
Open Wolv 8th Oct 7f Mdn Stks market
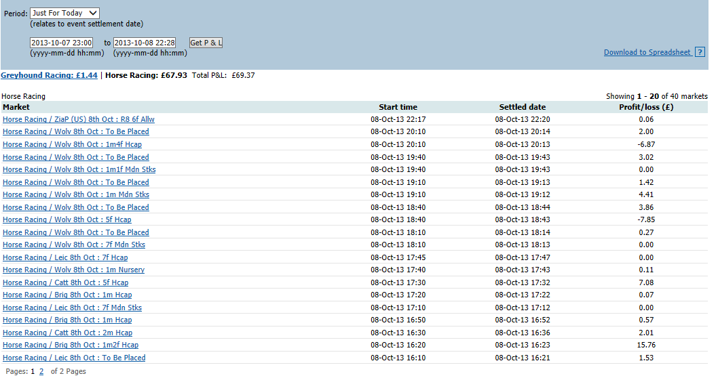pos(74,245)
